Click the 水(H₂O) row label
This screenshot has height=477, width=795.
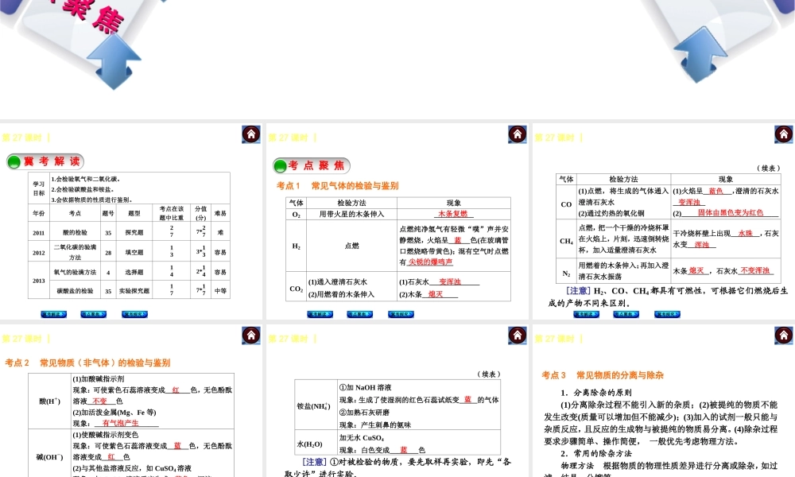pyautogui.click(x=310, y=444)
